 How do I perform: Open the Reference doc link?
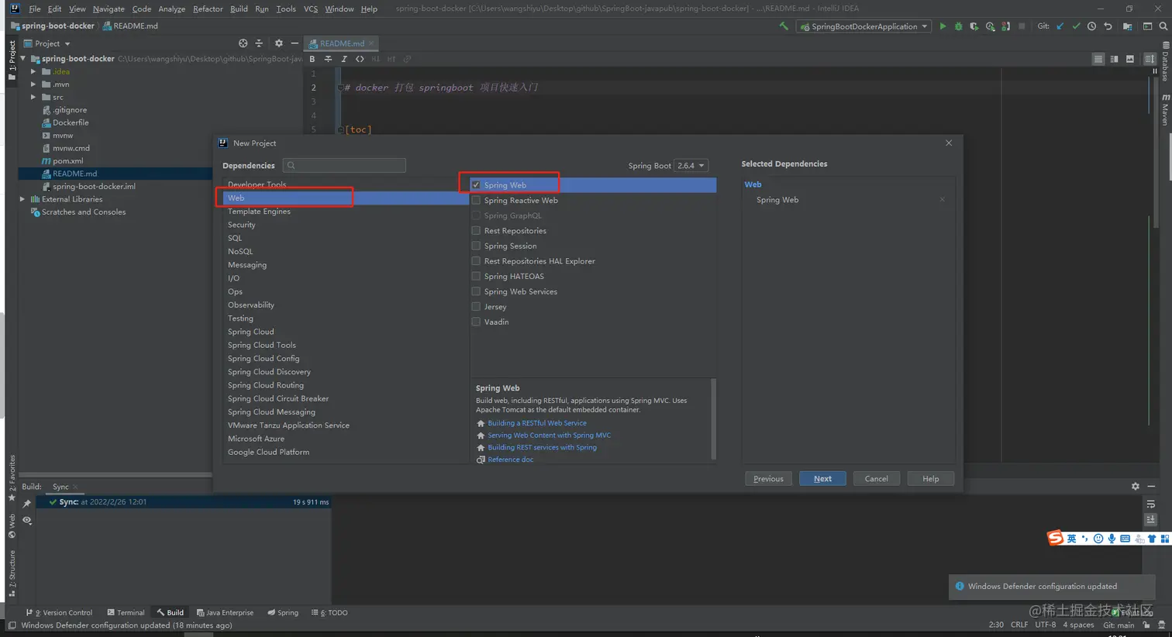pyautogui.click(x=510, y=460)
